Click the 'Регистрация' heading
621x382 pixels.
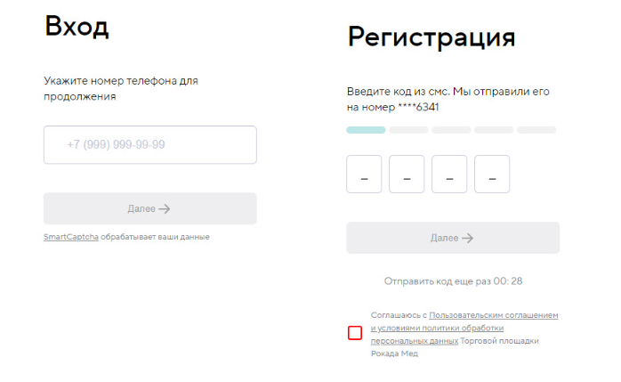[x=431, y=37]
